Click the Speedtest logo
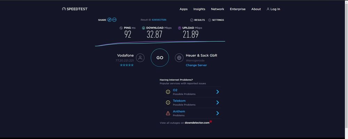The image size is (348, 139). (75, 9)
